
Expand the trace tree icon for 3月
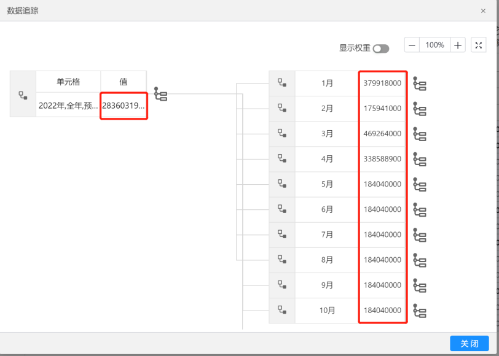point(420,134)
